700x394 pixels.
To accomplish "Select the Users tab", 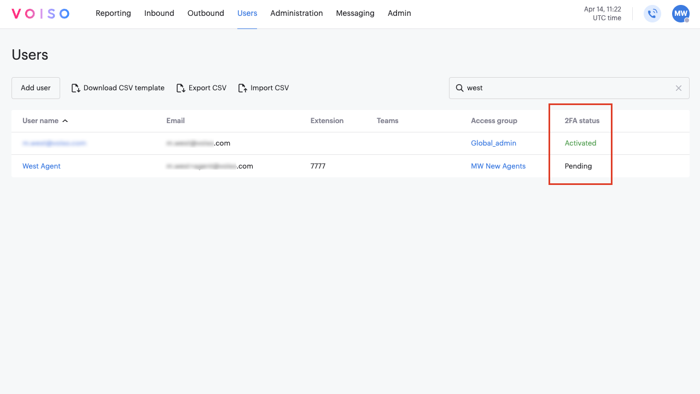I will click(x=247, y=13).
